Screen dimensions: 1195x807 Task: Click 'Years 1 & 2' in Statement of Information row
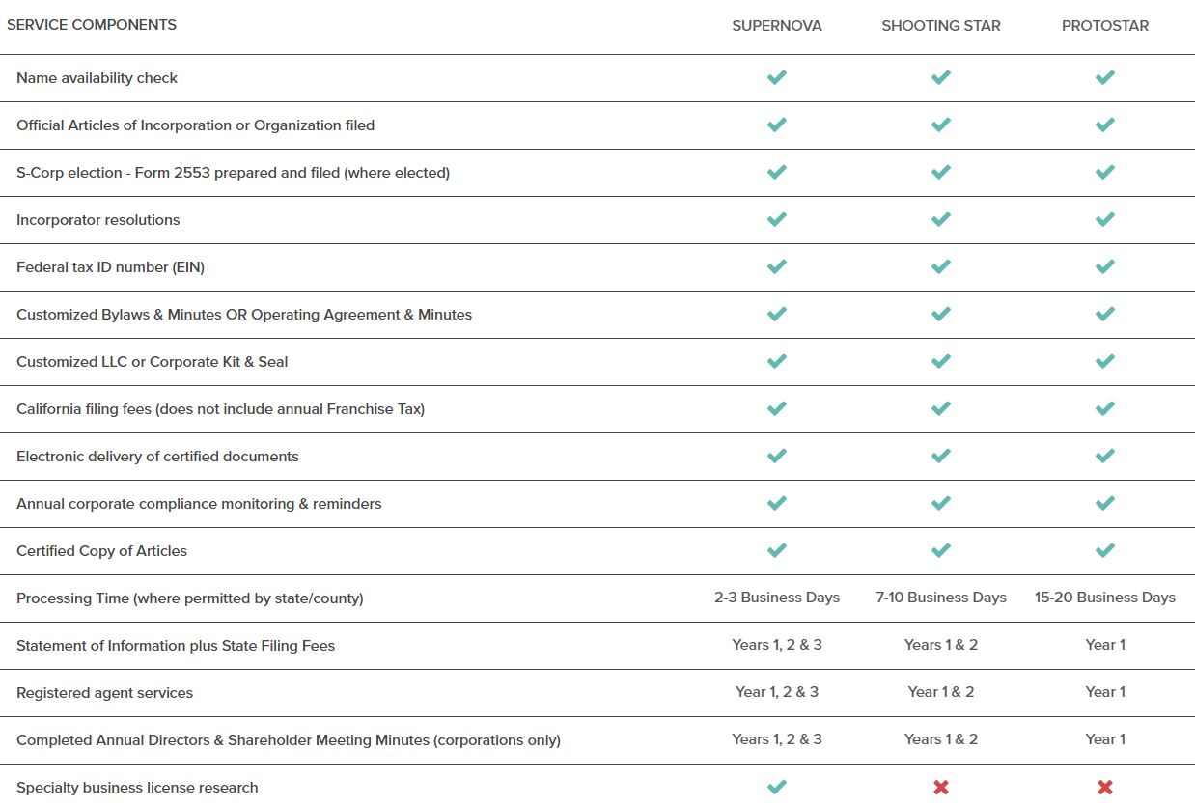point(941,645)
